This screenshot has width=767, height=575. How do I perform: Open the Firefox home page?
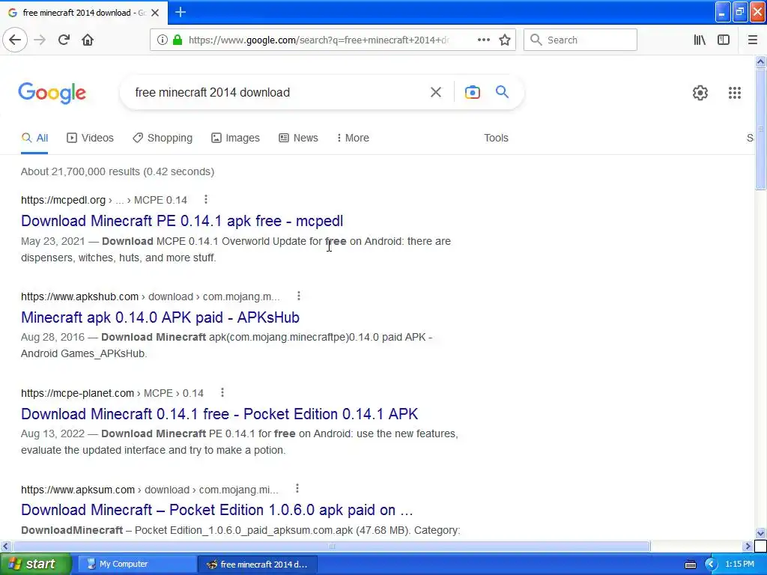tap(88, 40)
